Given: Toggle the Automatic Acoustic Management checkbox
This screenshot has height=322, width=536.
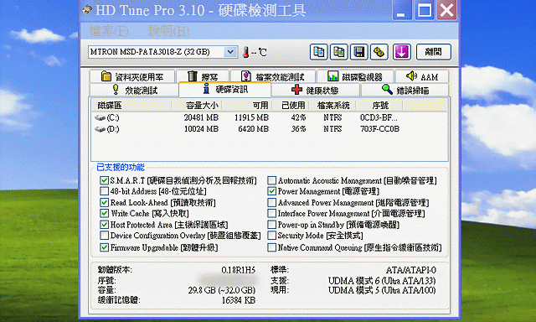Looking at the screenshot, I should click(271, 180).
